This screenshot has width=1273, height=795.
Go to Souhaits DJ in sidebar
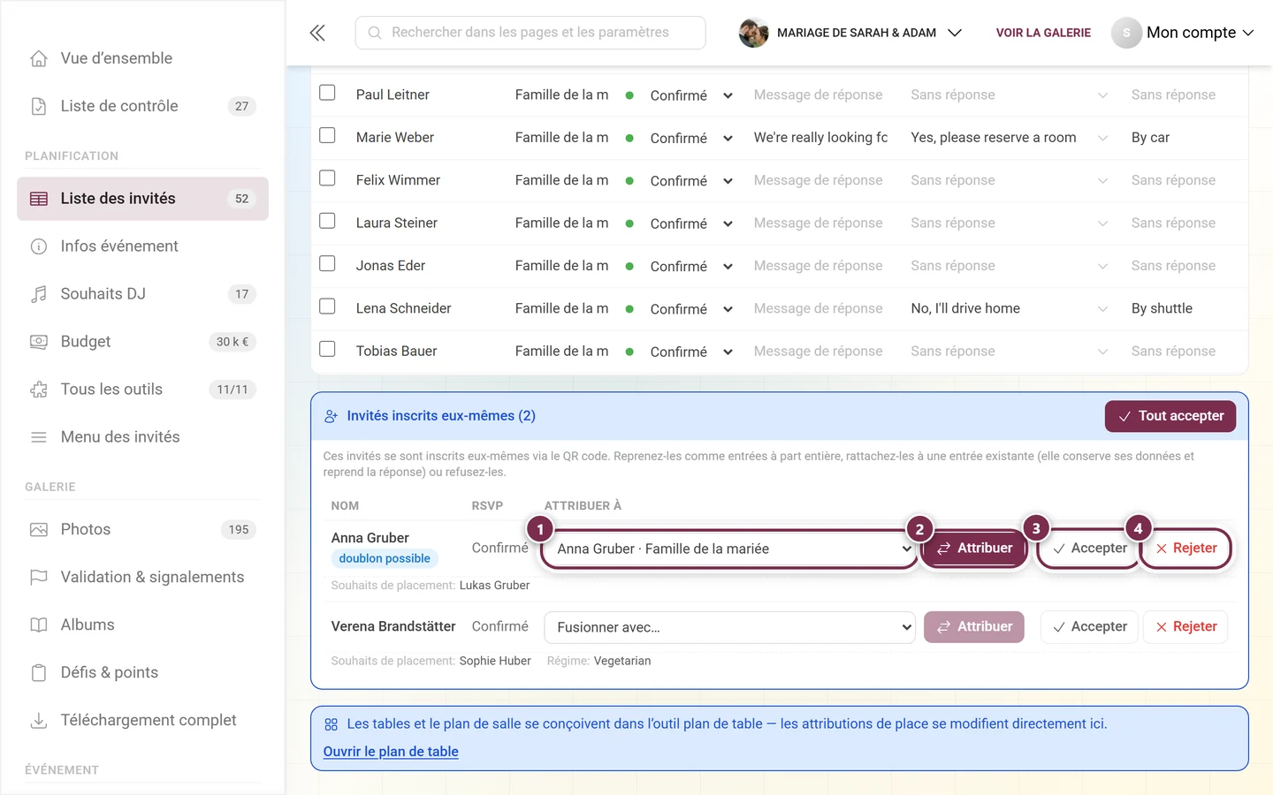click(142, 294)
